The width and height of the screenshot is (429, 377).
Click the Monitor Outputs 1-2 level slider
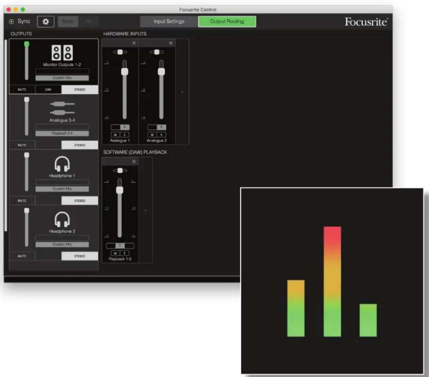[x=27, y=61]
